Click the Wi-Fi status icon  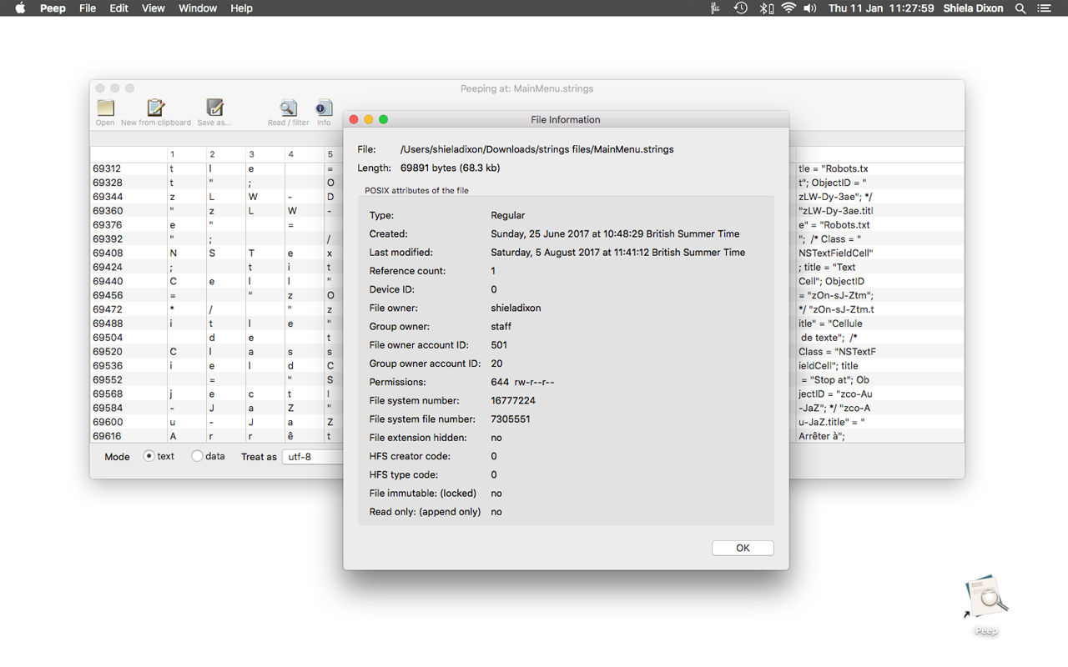(788, 8)
